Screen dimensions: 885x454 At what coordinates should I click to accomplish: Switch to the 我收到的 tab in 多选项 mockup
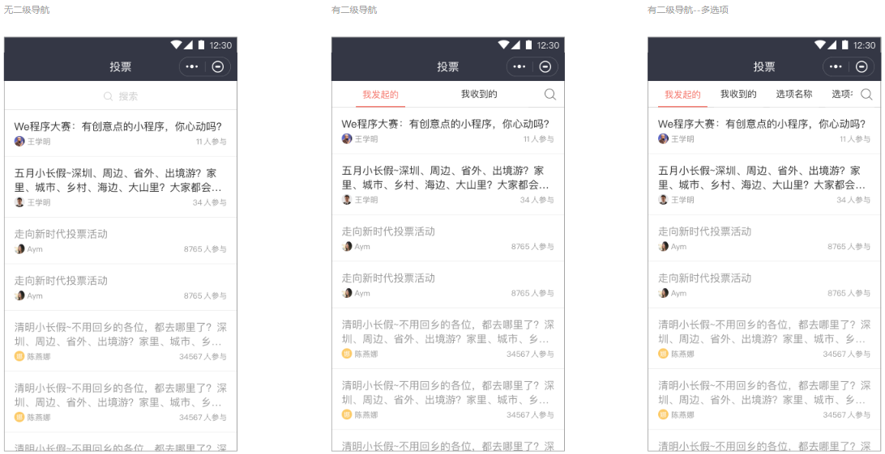738,94
